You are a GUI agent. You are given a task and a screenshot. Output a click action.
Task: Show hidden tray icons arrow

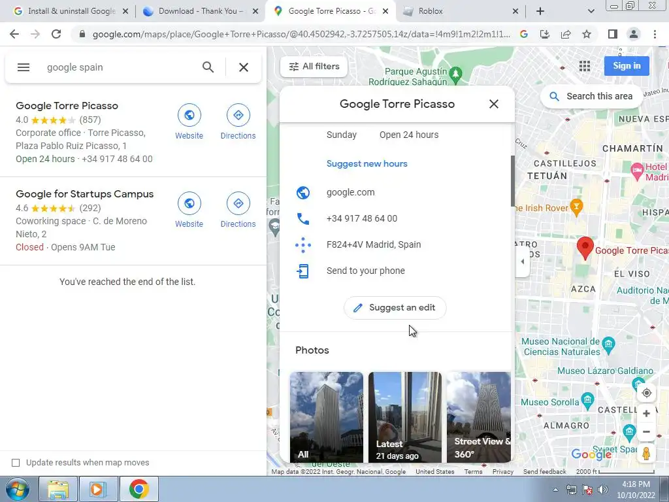click(555, 490)
